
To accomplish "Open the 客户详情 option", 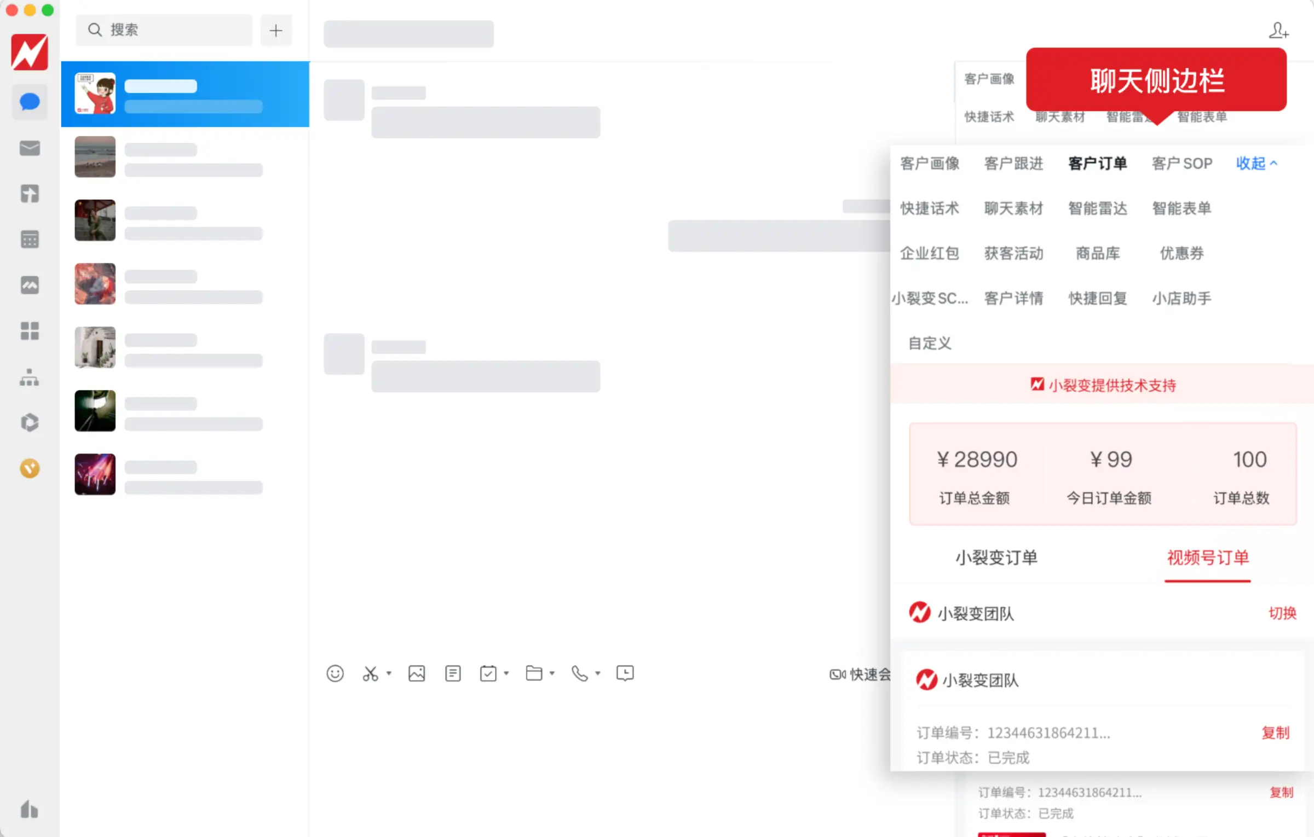I will click(1013, 298).
